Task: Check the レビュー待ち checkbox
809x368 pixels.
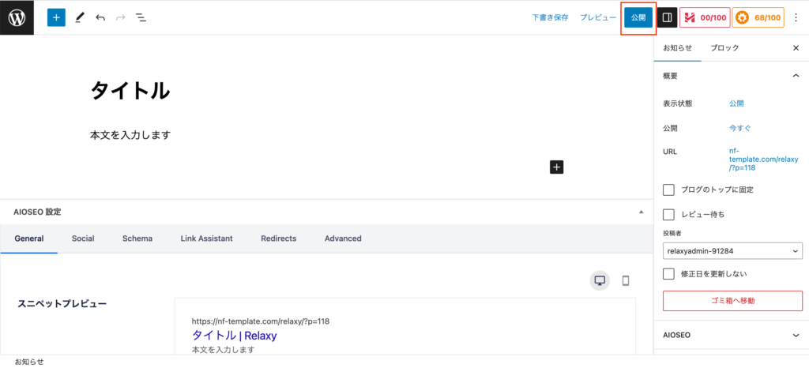Action: (x=668, y=215)
